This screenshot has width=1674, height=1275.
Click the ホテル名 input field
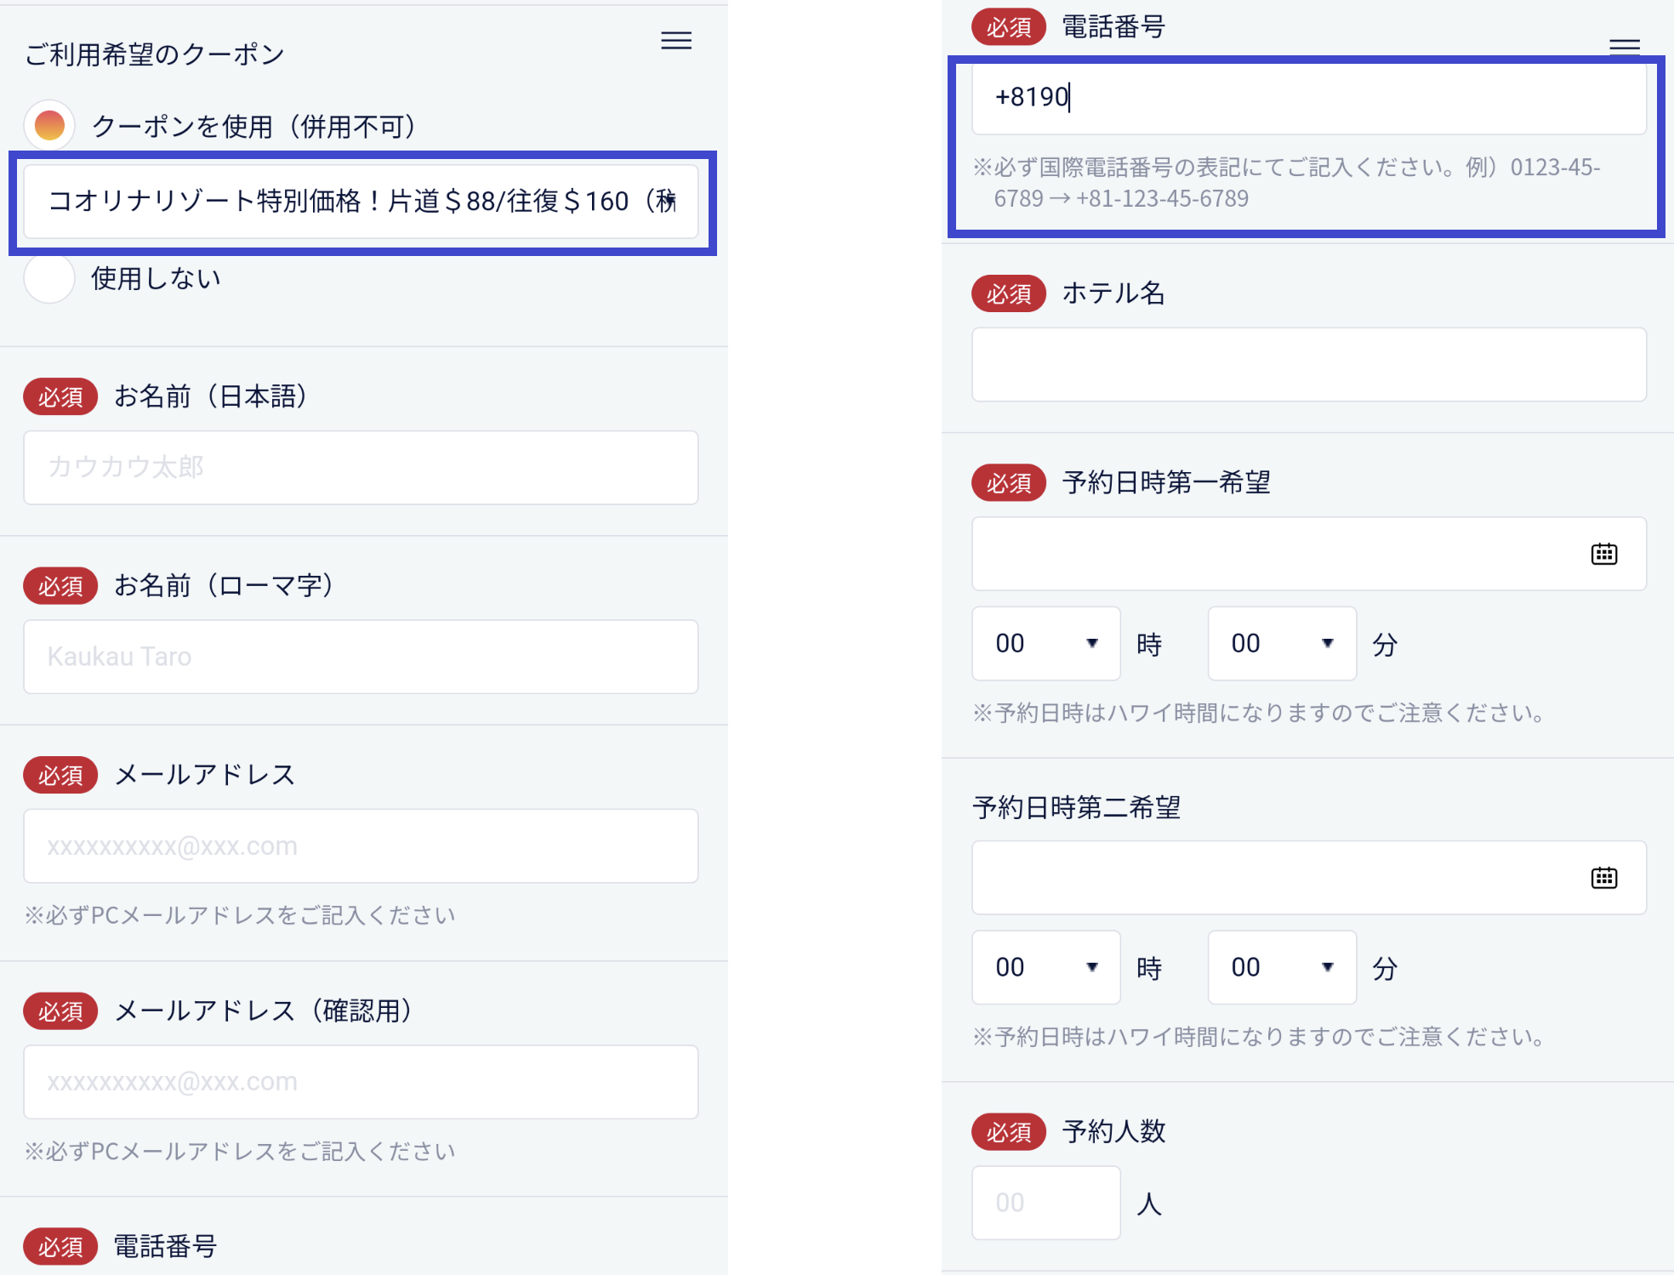point(1309,365)
